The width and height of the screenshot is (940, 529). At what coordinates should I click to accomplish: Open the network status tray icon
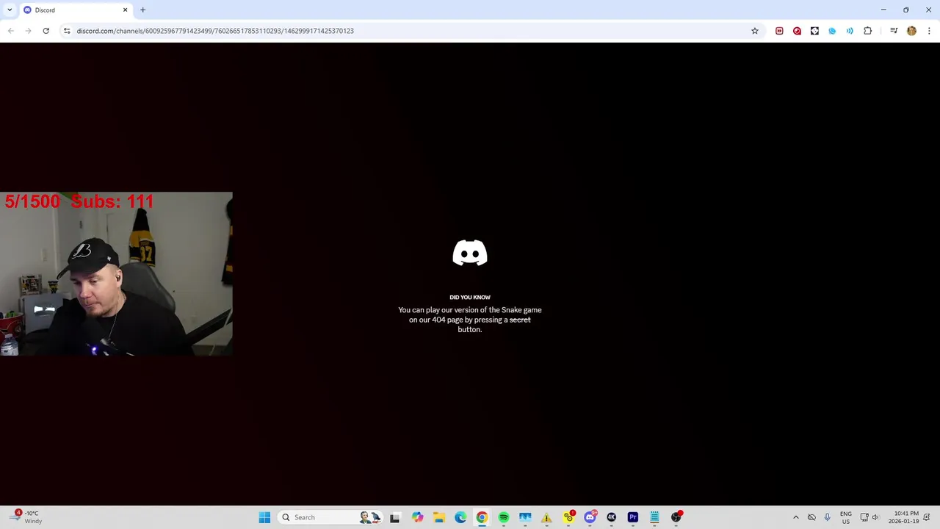pos(864,517)
